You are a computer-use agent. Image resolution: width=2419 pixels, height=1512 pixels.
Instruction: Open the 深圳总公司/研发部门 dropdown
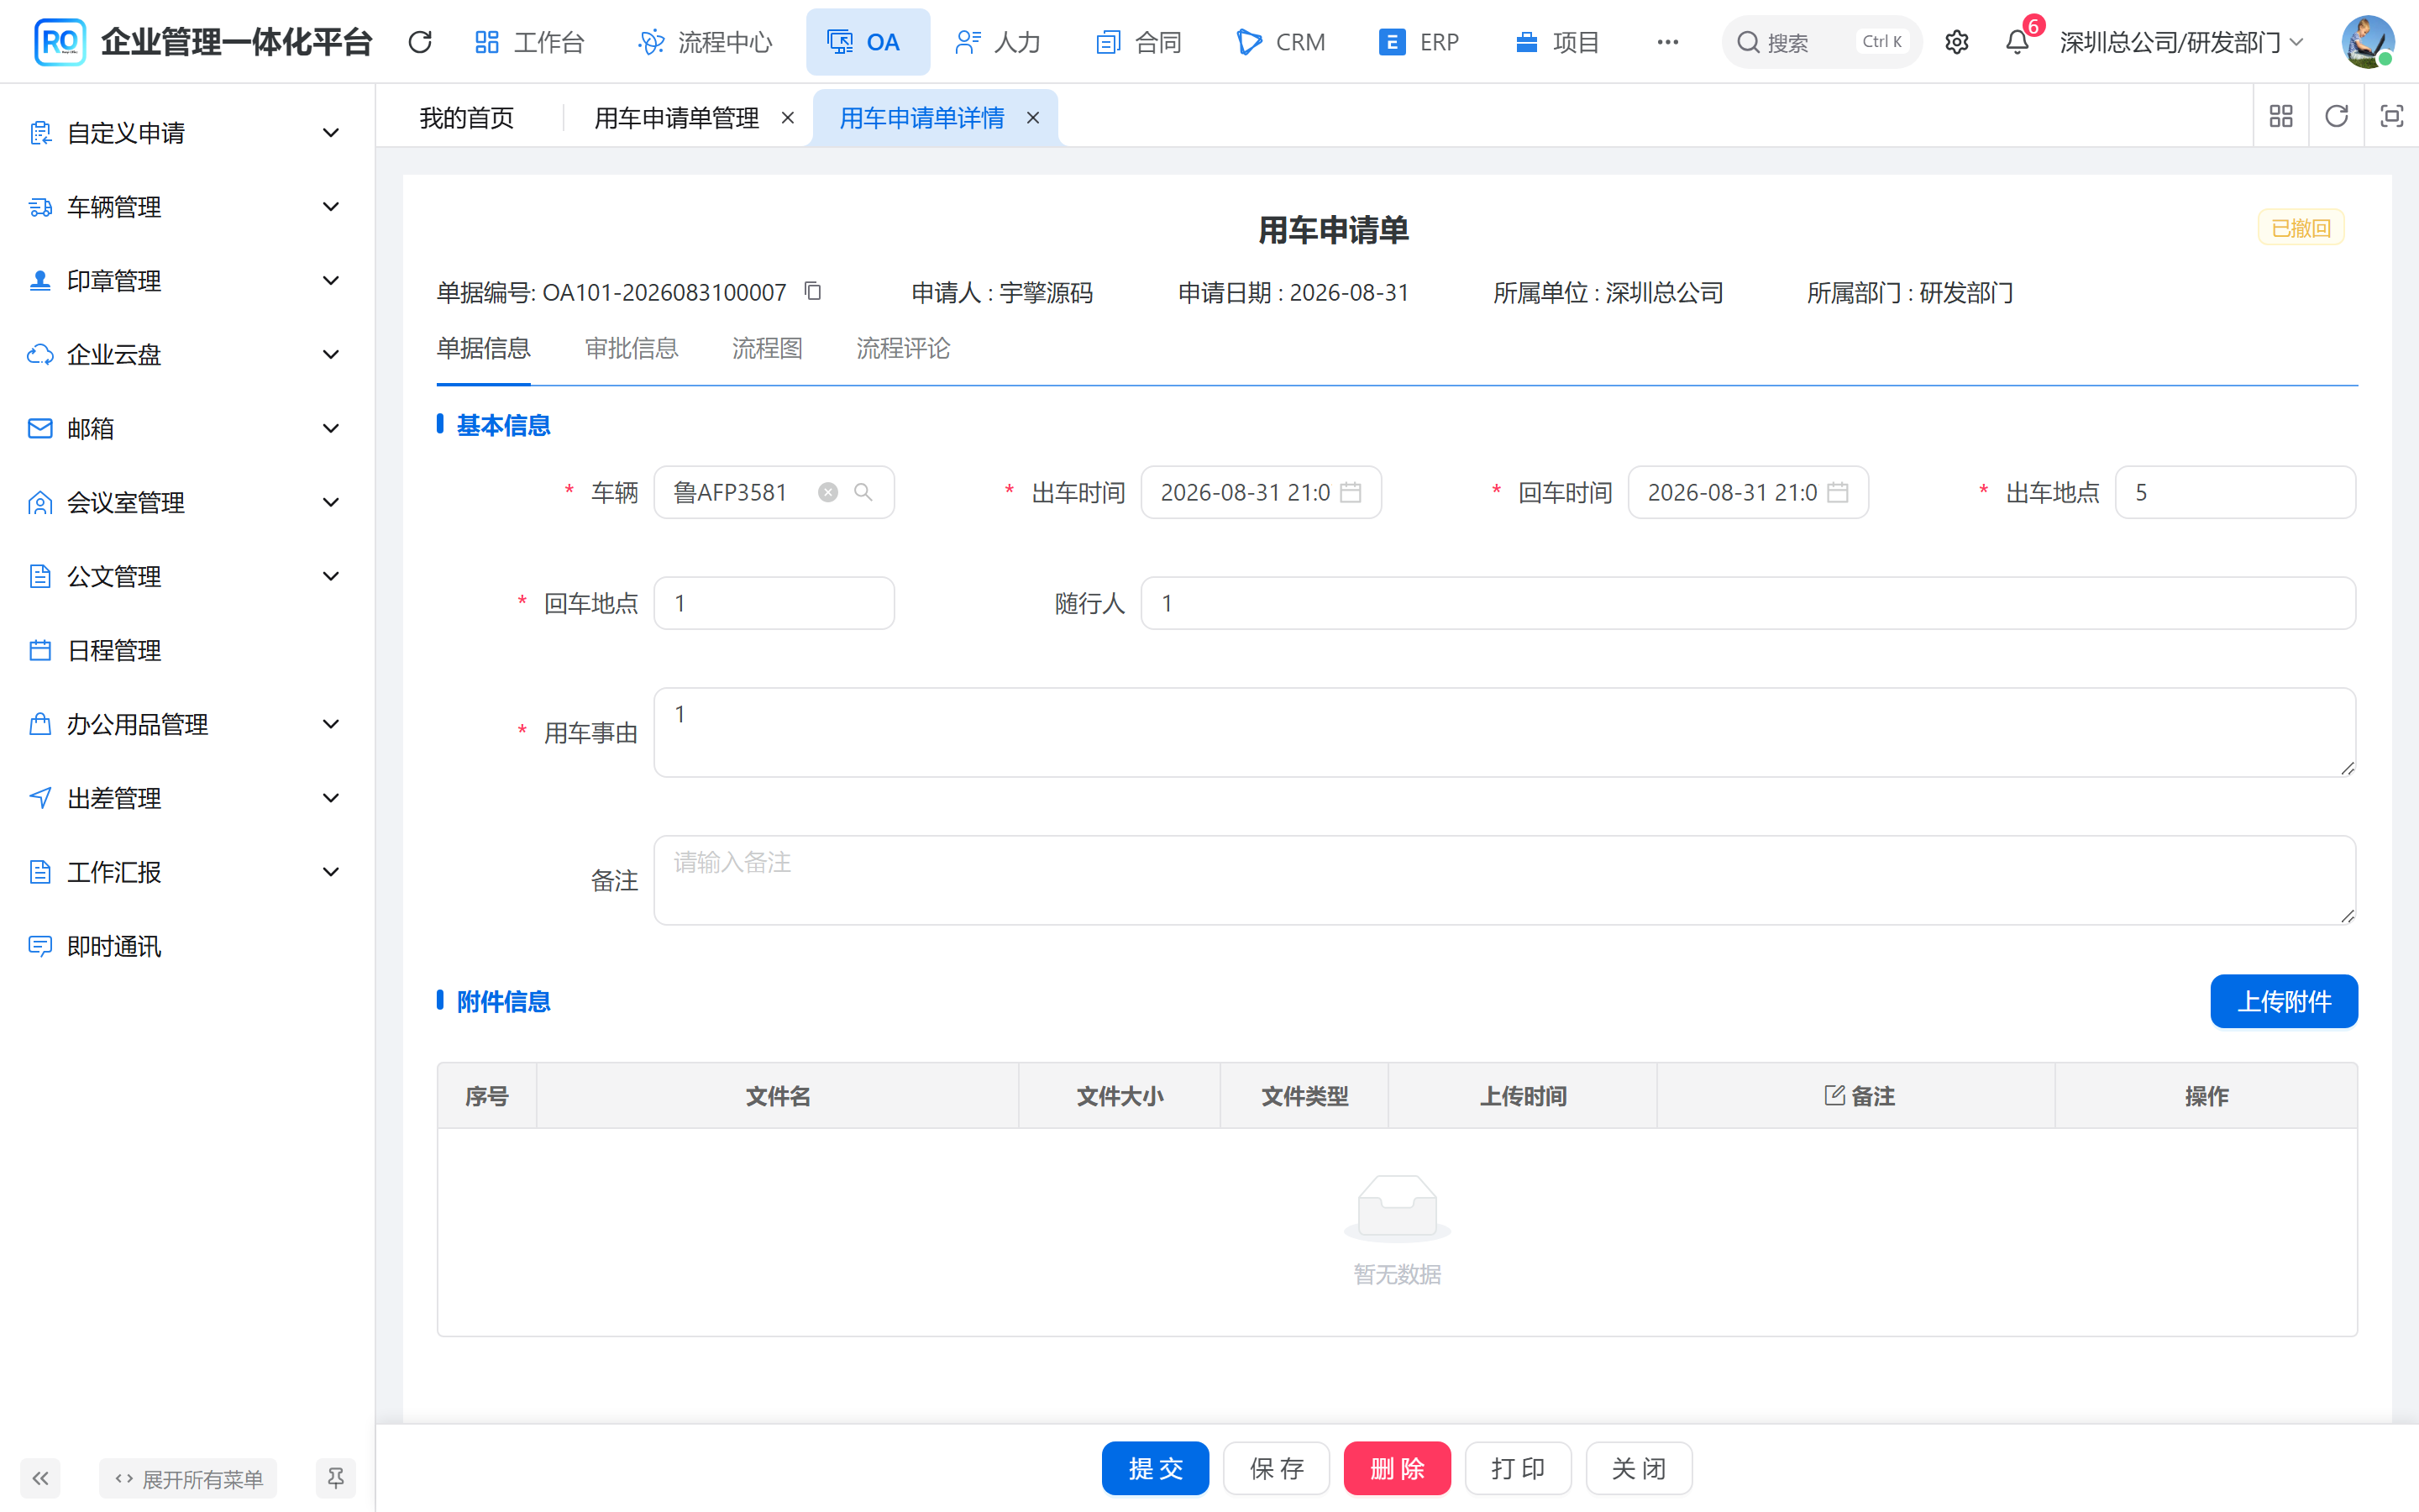tap(2181, 42)
